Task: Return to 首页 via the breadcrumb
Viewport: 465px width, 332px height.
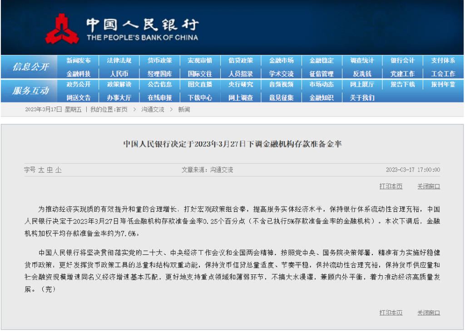Action: (122, 110)
